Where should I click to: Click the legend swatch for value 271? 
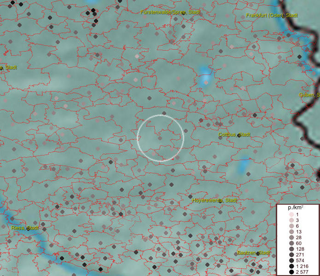click(x=291, y=254)
